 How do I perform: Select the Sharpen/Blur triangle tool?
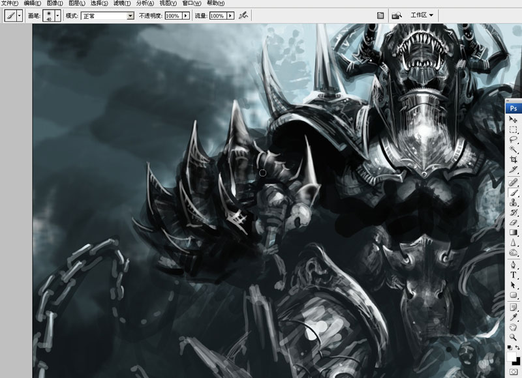[x=513, y=242]
